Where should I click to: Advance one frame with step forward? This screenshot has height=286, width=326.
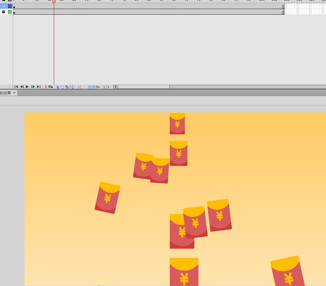tap(33, 87)
